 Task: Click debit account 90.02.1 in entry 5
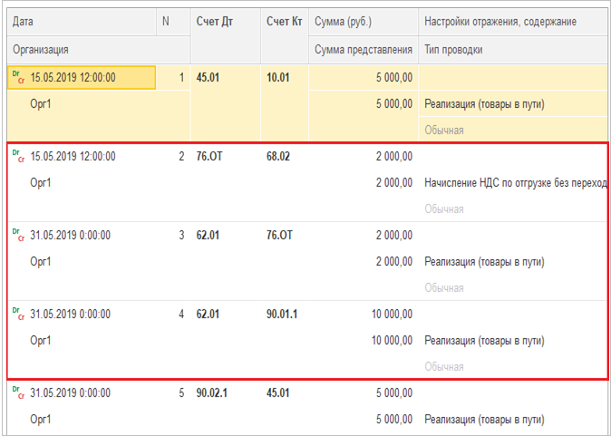(x=214, y=393)
